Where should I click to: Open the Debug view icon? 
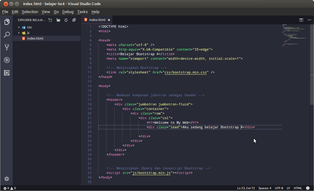[x=7, y=60]
